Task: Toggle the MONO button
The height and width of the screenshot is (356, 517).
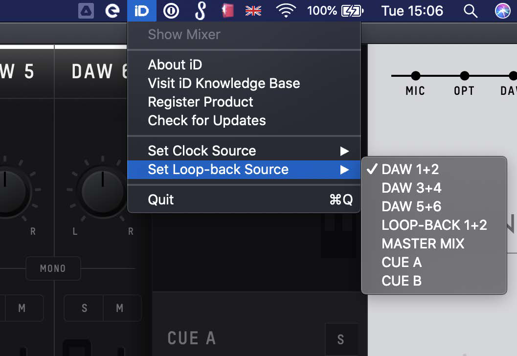Action: pyautogui.click(x=53, y=268)
